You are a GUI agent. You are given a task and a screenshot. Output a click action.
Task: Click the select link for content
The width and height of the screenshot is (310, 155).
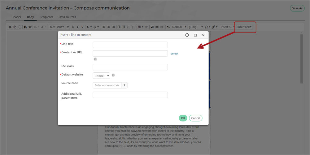[174, 54]
